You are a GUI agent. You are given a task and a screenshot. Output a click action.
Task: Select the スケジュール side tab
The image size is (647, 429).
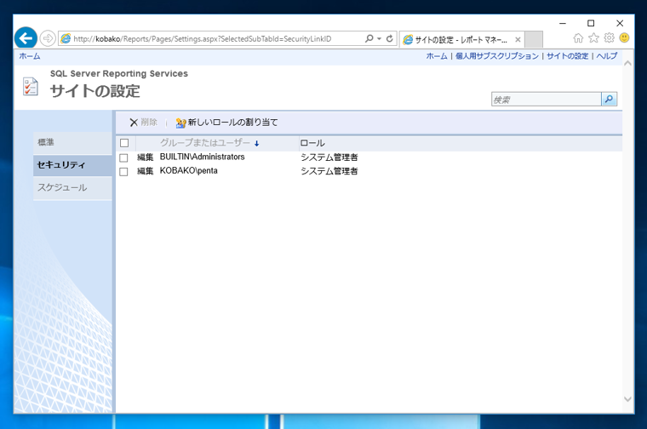(x=72, y=188)
